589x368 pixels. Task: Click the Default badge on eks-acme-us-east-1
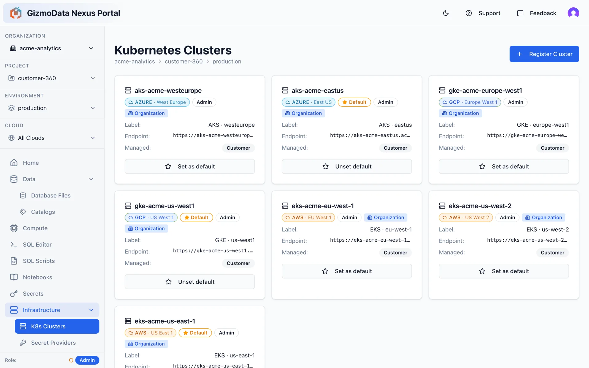(195, 333)
